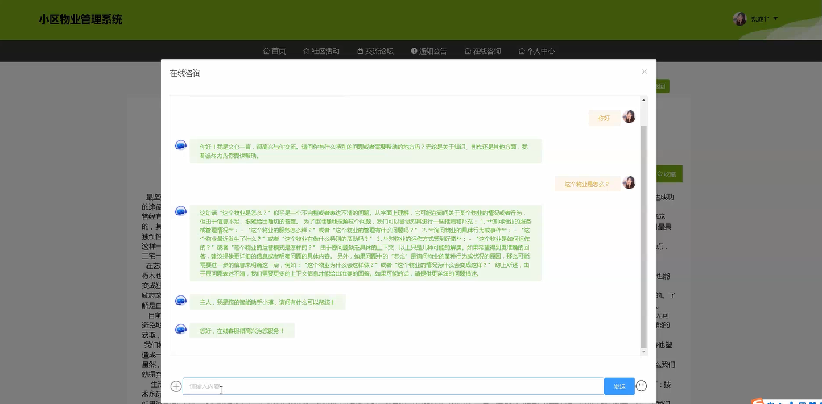
Task: Click the robot assistant avatar icon
Action: tap(180, 145)
